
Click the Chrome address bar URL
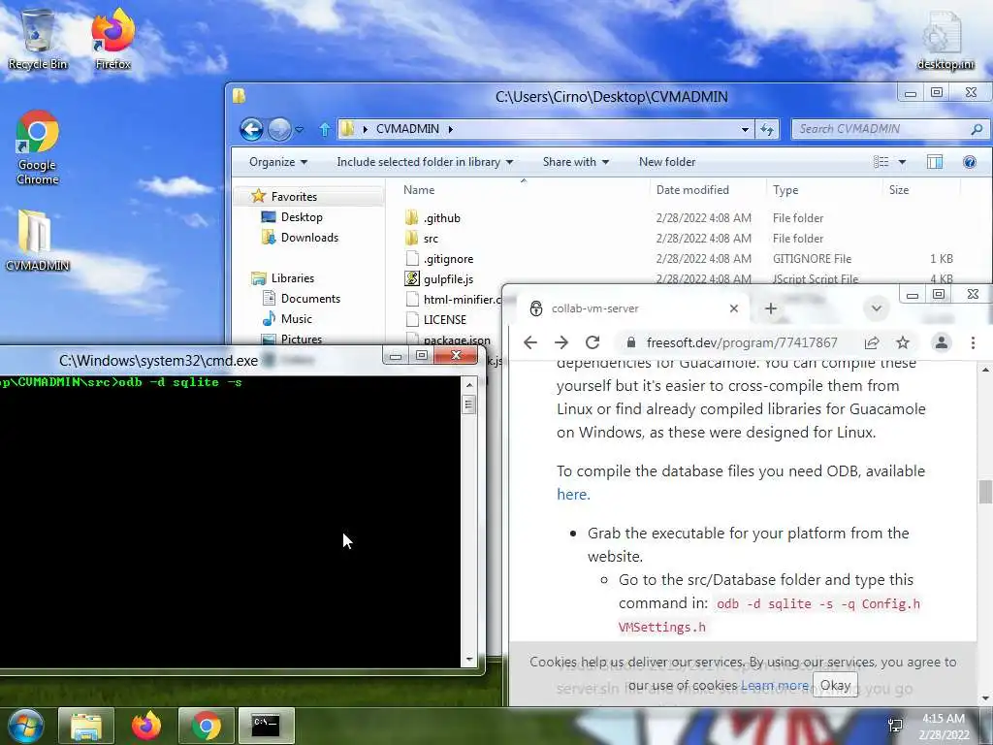pyautogui.click(x=742, y=342)
